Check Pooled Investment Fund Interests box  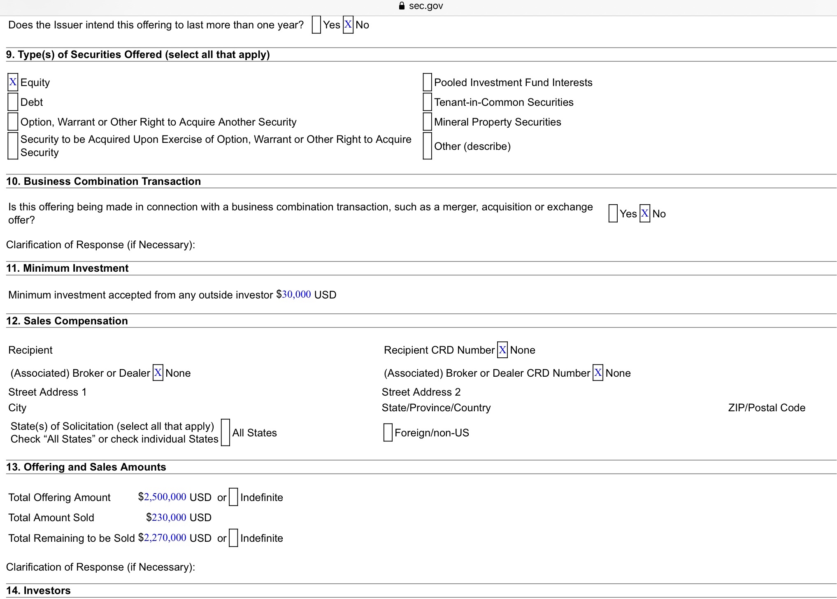click(427, 82)
